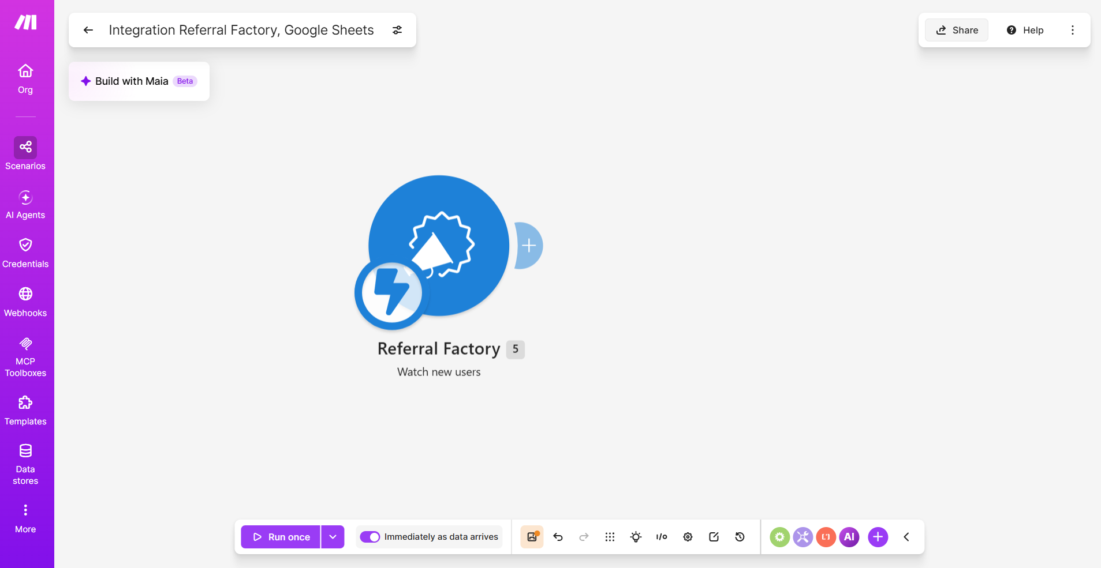This screenshot has width=1101, height=568.
Task: Launch Build with Maia
Action: point(139,81)
